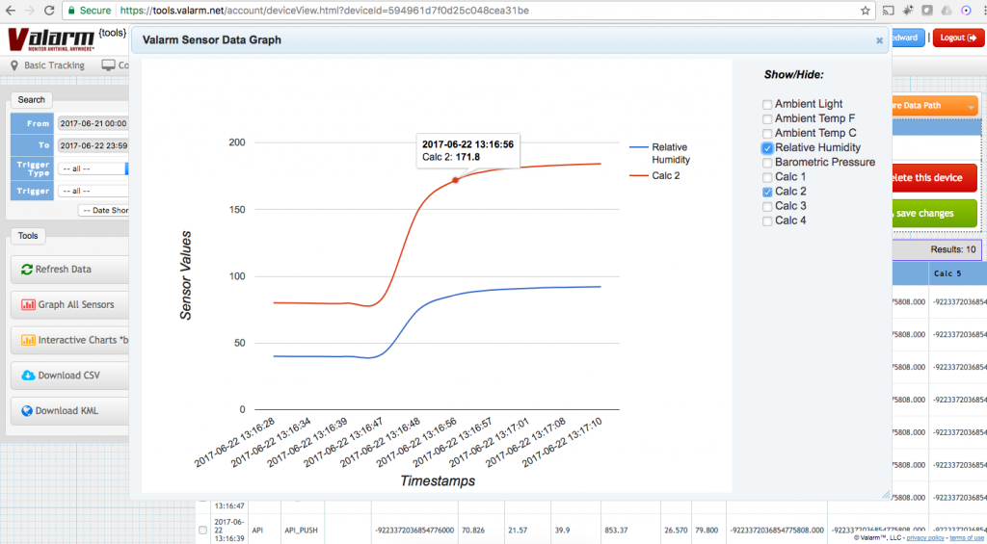Open the privacy policy link
This screenshot has width=987, height=544.
(x=925, y=538)
